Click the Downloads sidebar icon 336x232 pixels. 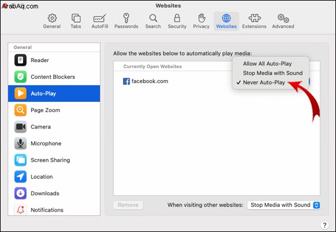tap(21, 193)
